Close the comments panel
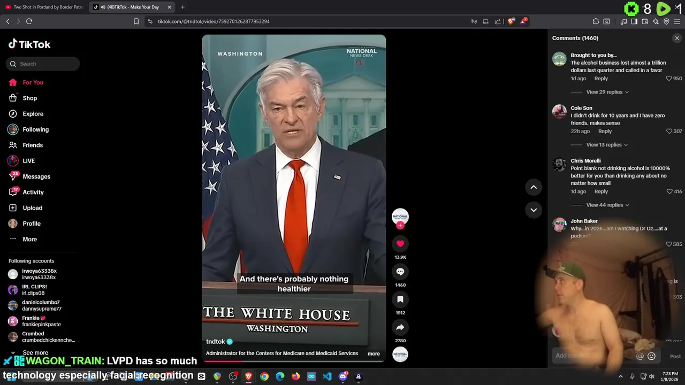Viewport: 685px width, 385px height. click(x=677, y=38)
